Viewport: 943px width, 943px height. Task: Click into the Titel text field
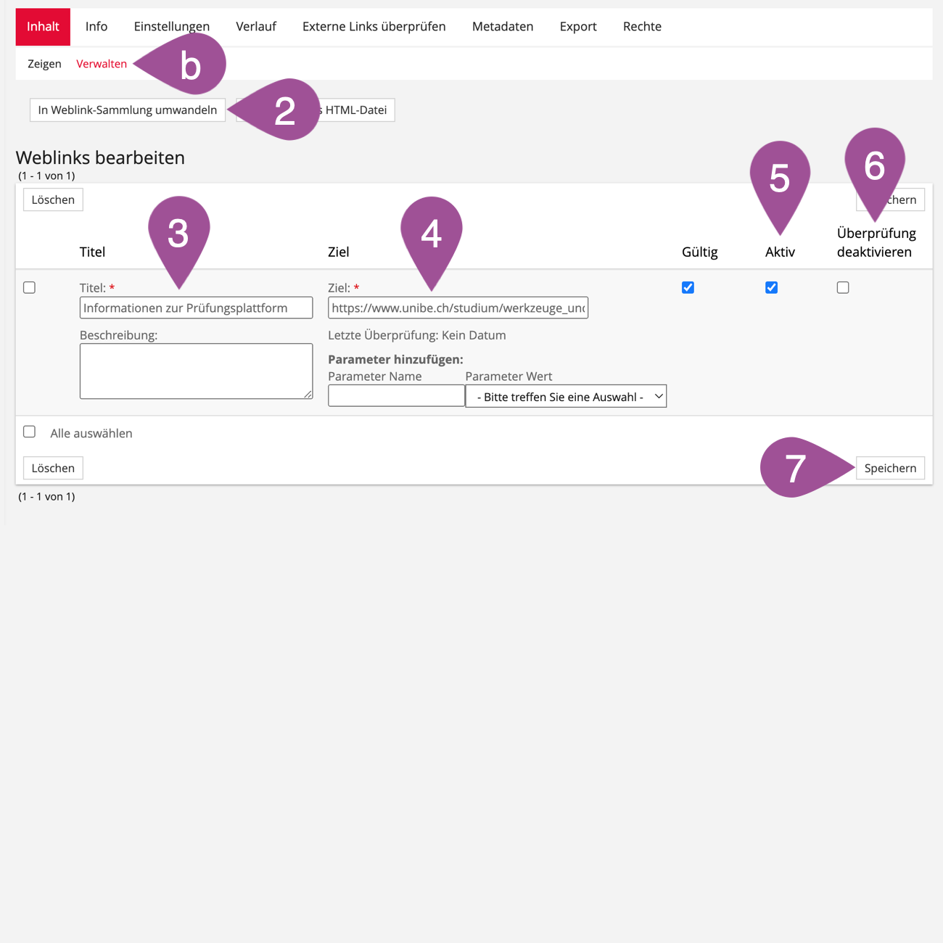(x=196, y=308)
